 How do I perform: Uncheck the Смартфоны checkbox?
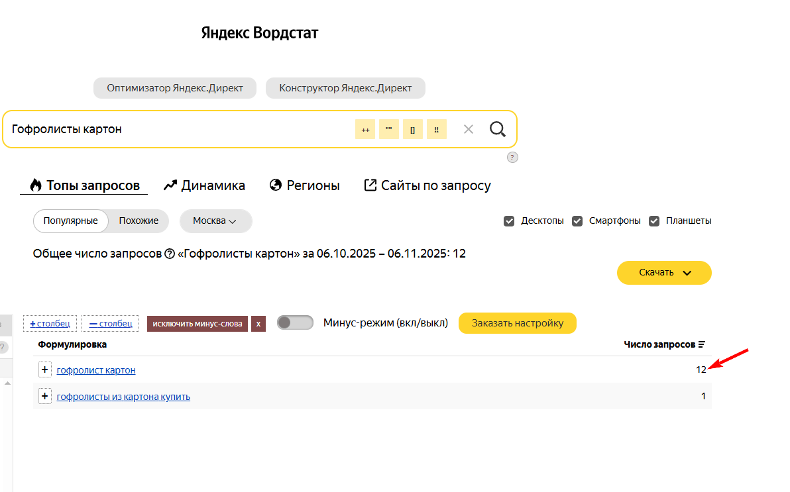[577, 221]
